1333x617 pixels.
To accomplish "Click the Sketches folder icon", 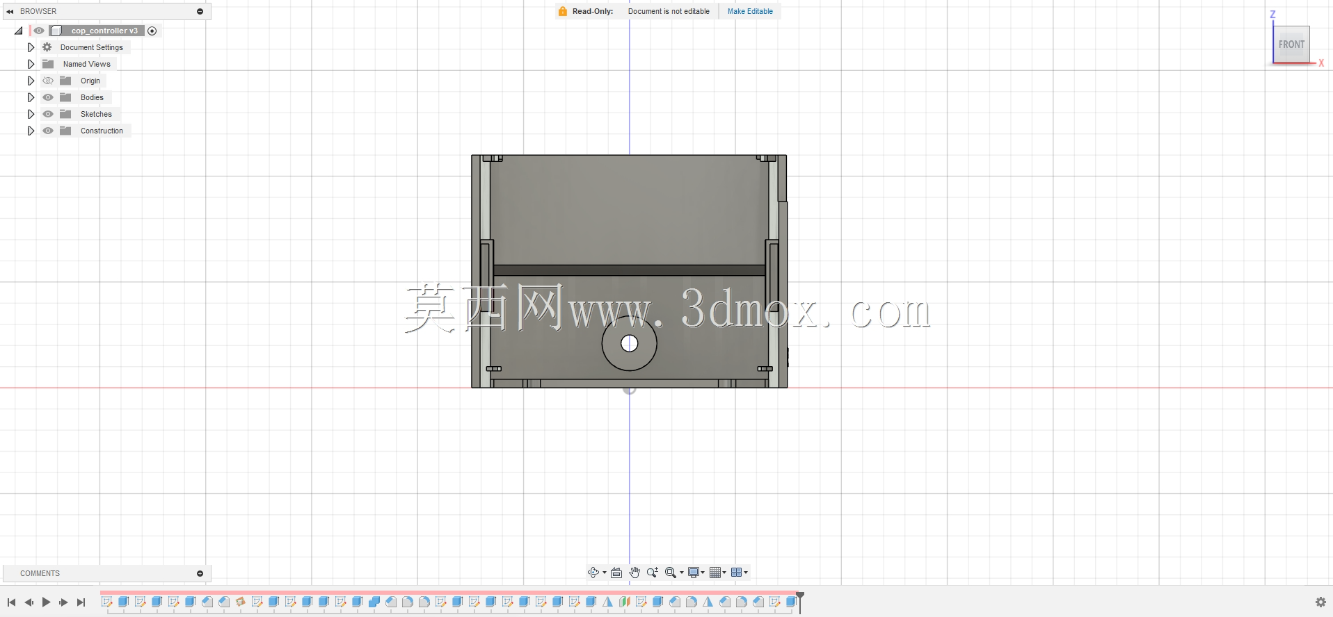I will tap(65, 114).
